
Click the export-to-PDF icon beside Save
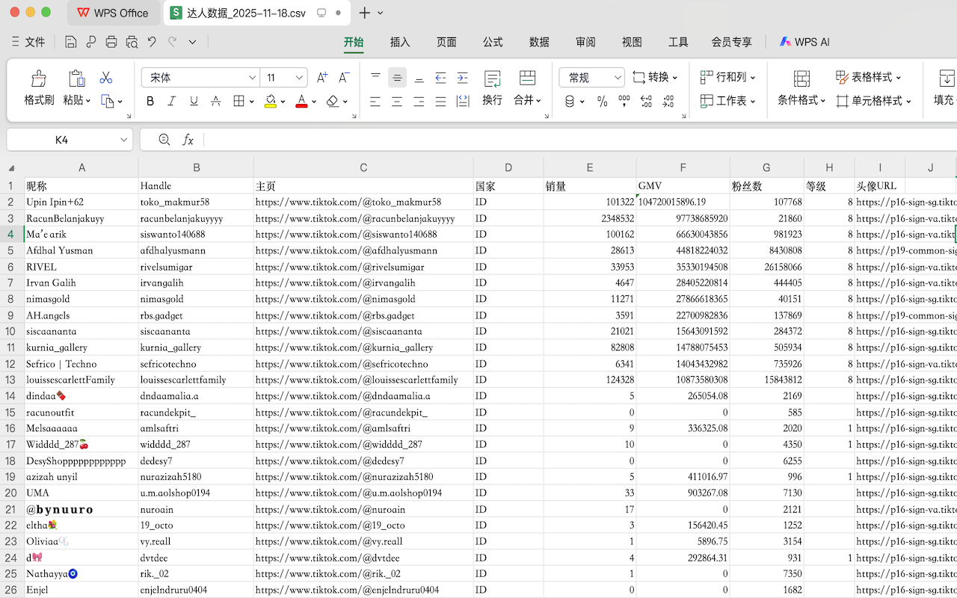pyautogui.click(x=91, y=43)
